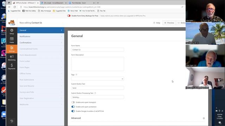
Task: Click the Submit Button Text field
Action: point(97,88)
